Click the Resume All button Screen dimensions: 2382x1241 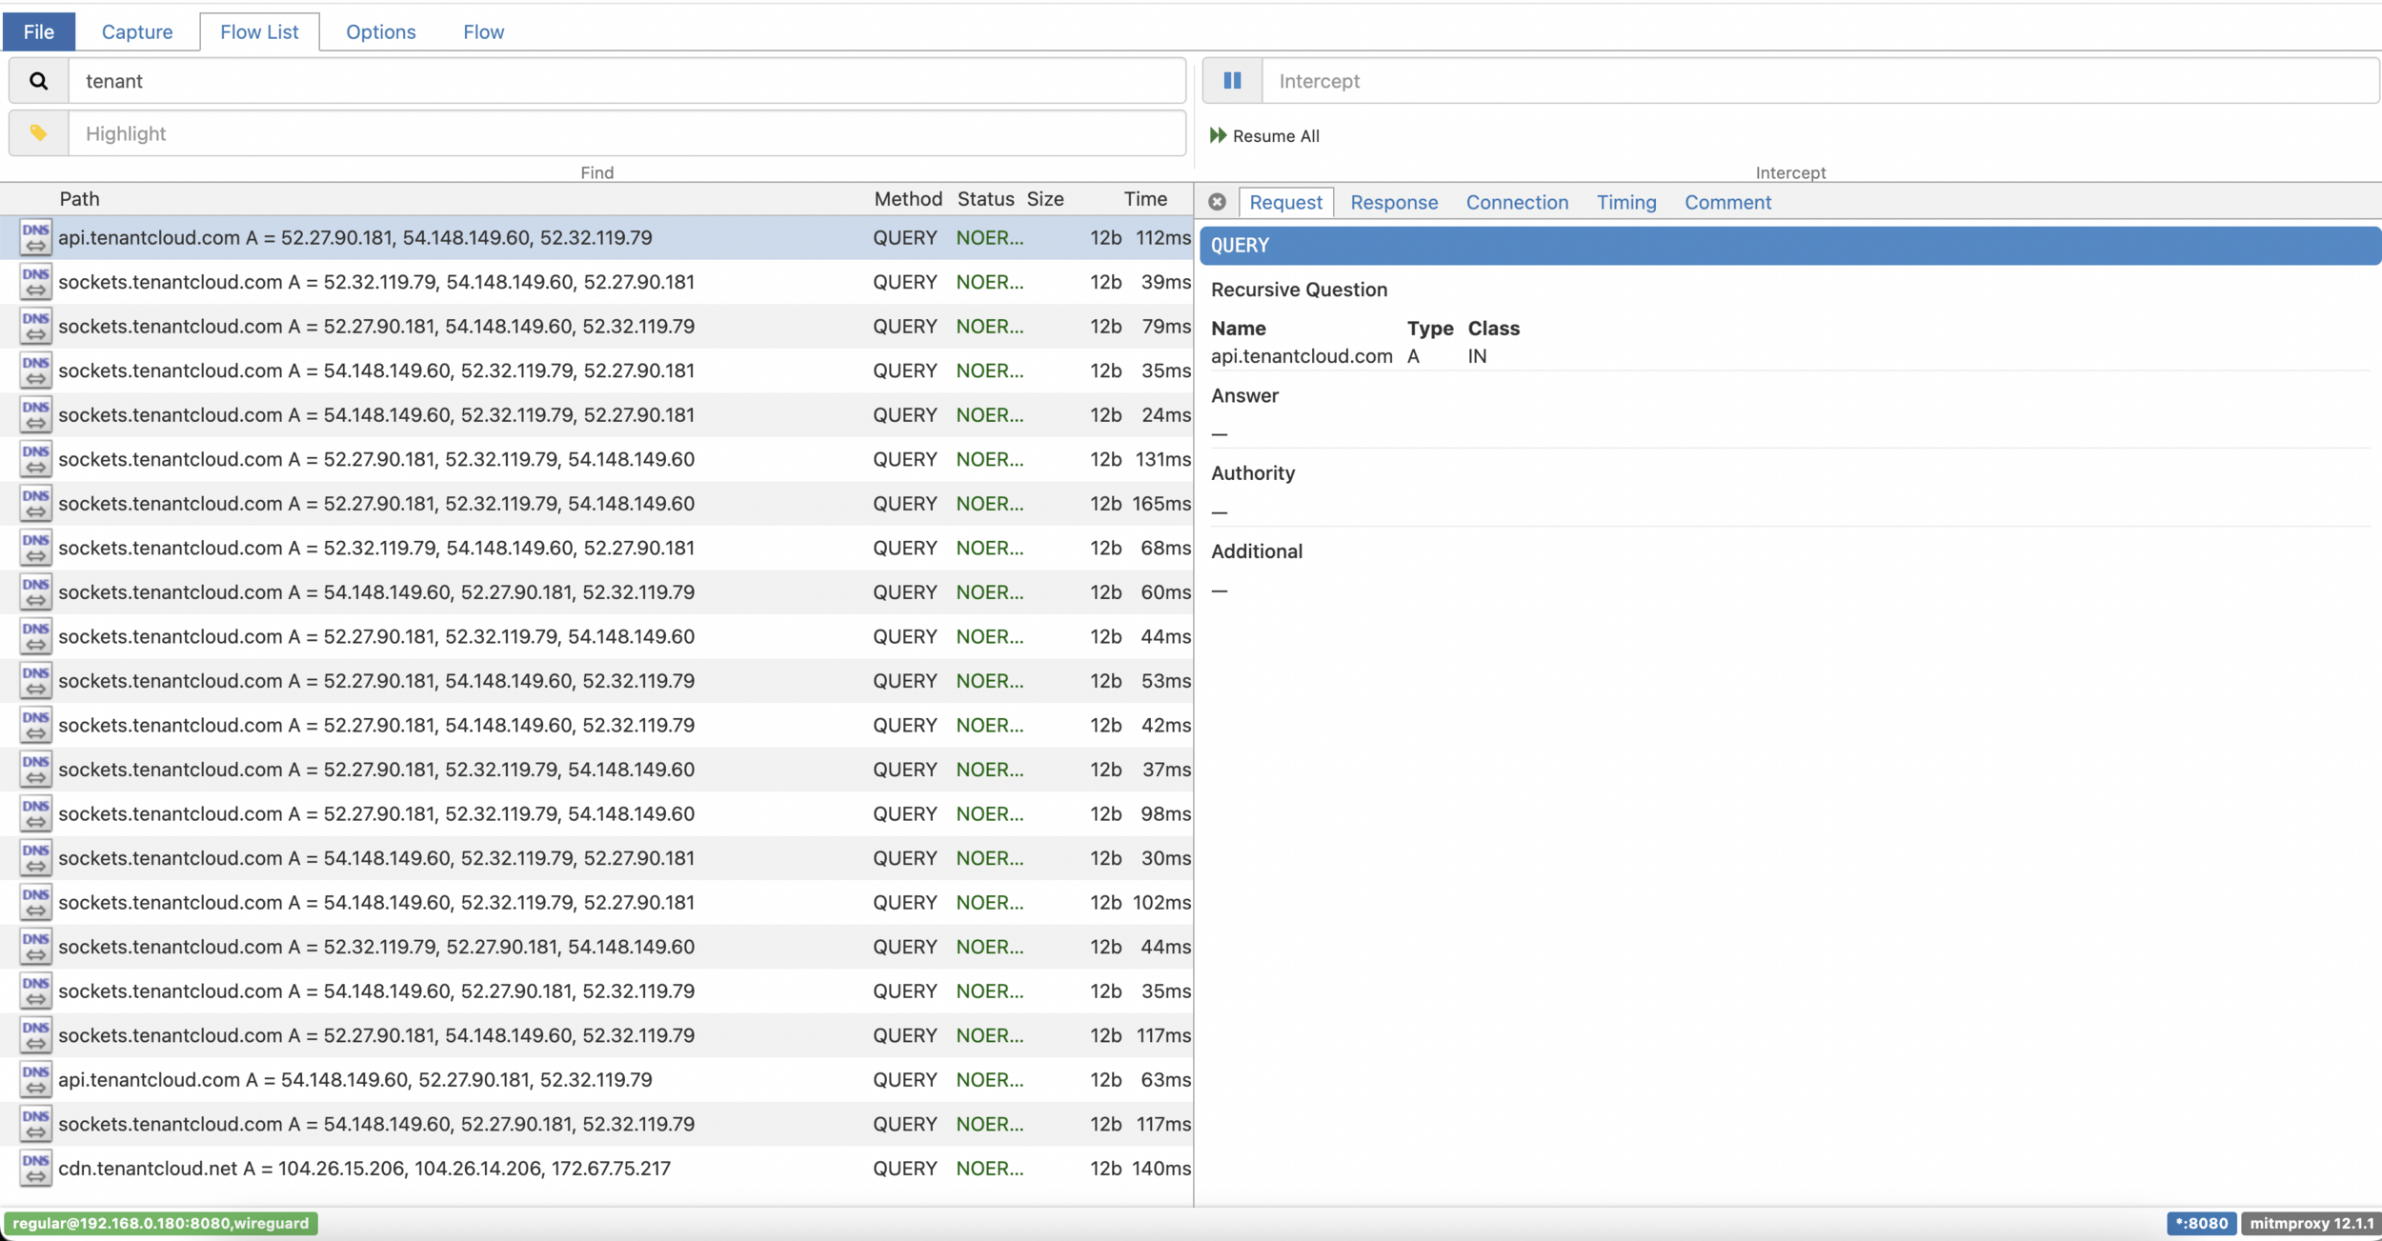click(1265, 136)
